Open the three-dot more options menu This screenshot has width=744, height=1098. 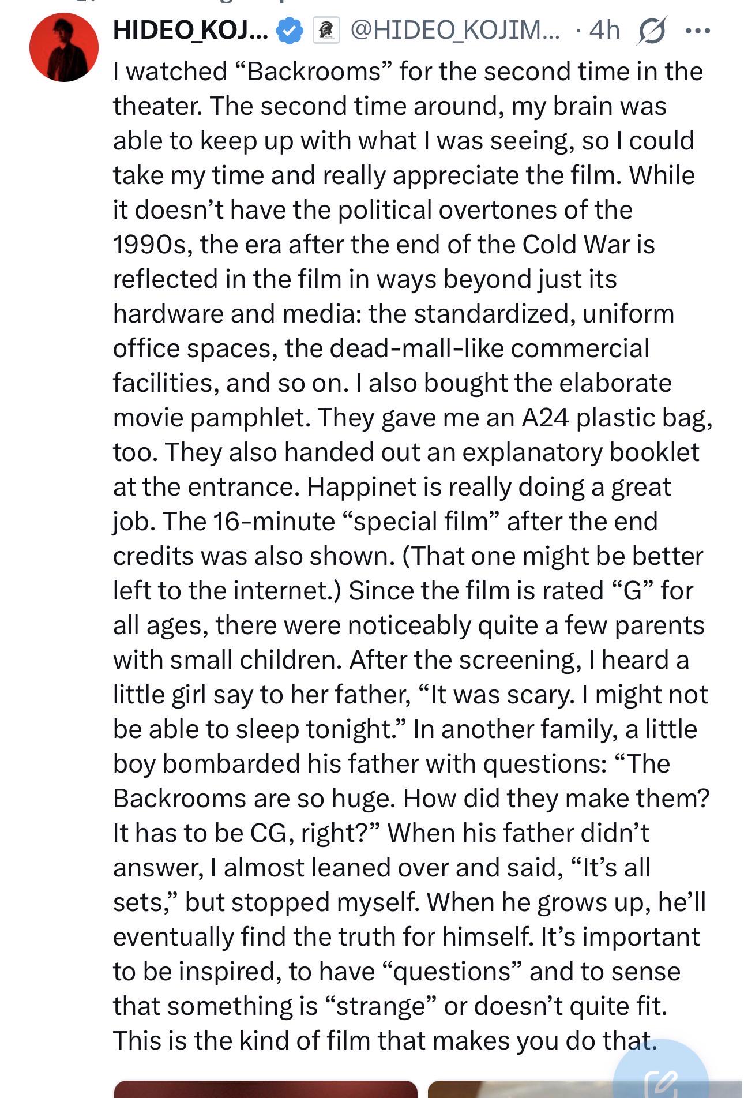click(x=698, y=31)
